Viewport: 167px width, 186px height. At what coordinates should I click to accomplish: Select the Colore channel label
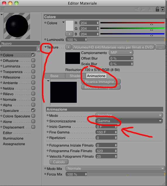(x=8, y=55)
